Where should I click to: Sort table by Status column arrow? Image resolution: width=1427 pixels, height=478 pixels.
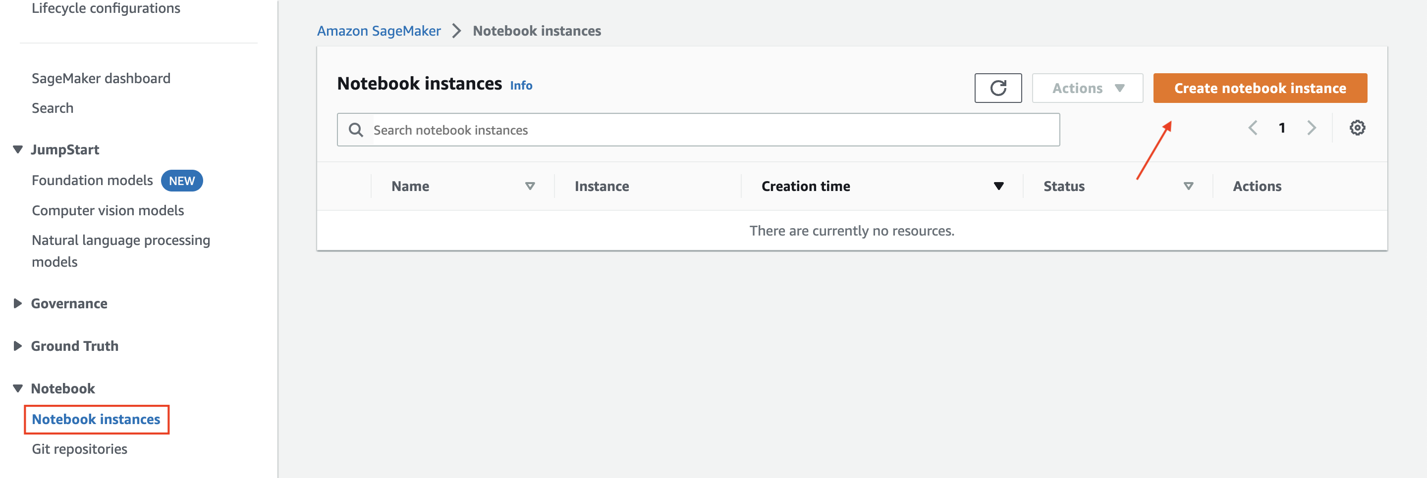(x=1188, y=187)
